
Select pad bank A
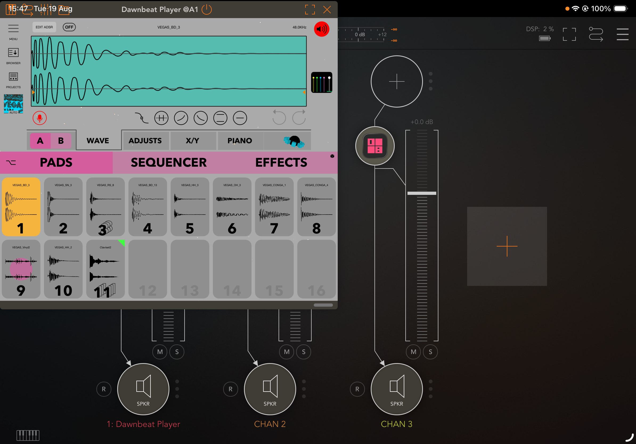point(40,141)
